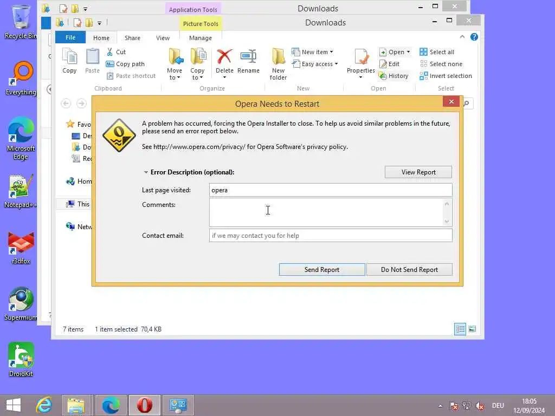Open the Supermium desktop shortcut
This screenshot has width=555, height=416.
[x=21, y=304]
